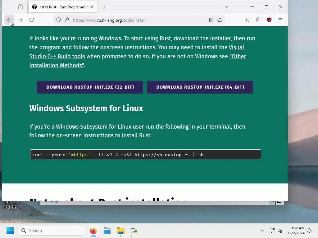
Task: Open the tracking protection shield icon
Action: 59,20
